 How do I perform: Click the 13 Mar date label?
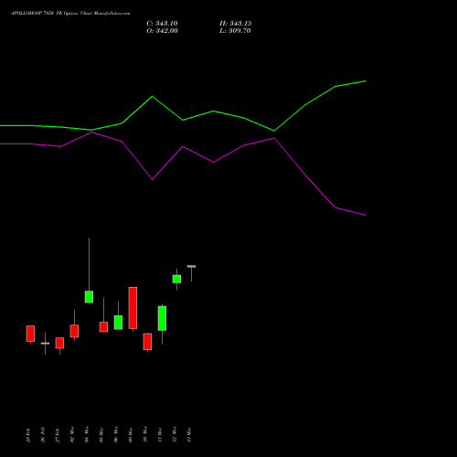189,435
